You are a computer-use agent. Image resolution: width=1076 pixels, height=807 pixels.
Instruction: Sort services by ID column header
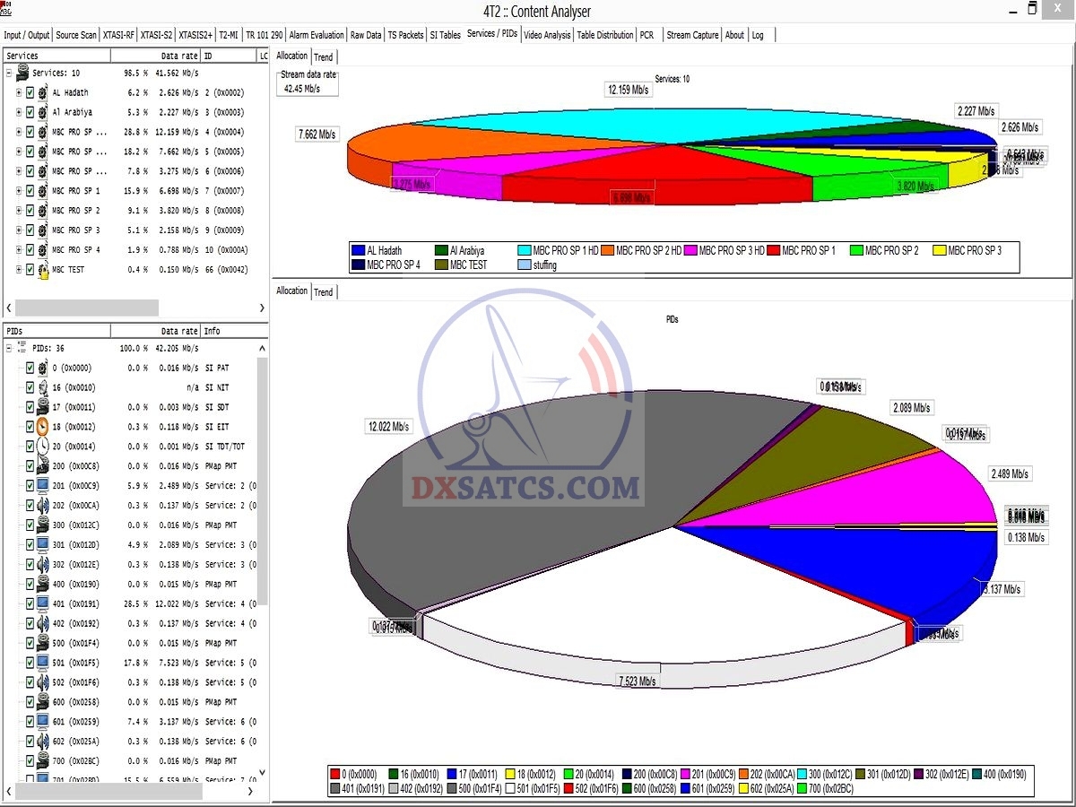pos(229,56)
